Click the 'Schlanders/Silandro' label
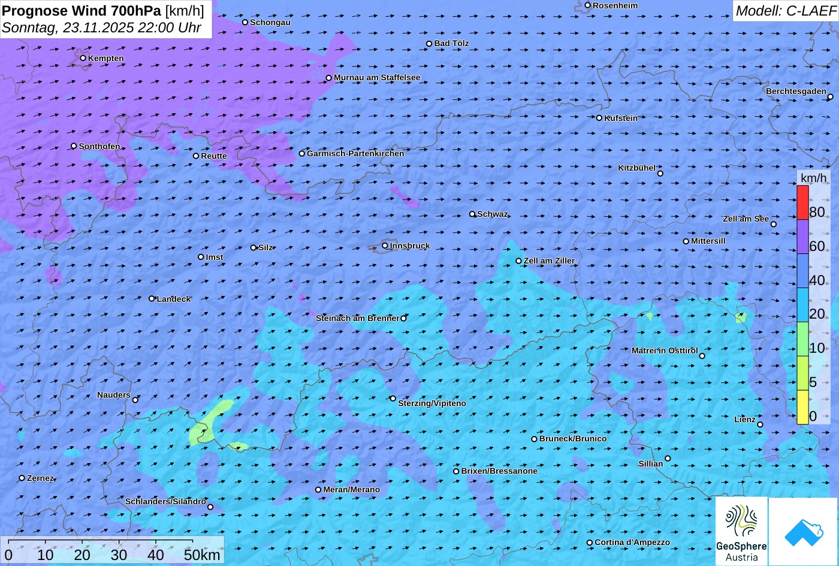The width and height of the screenshot is (839, 566). coord(165,501)
